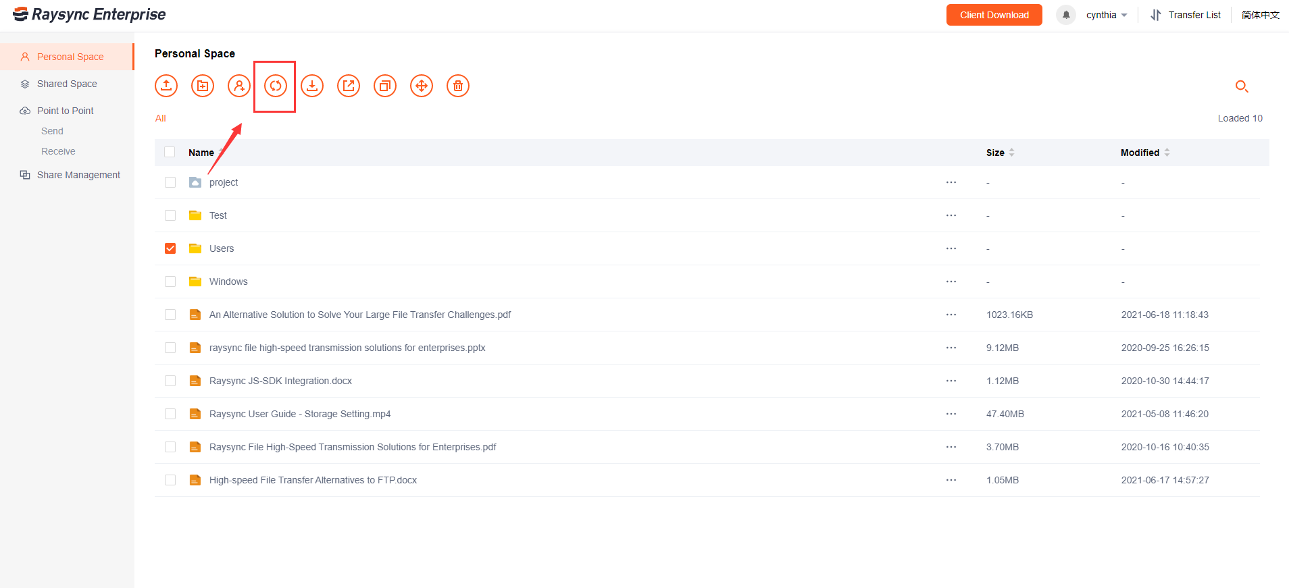The height and width of the screenshot is (588, 1289).
Task: Open the search magnifier icon
Action: point(1242,86)
